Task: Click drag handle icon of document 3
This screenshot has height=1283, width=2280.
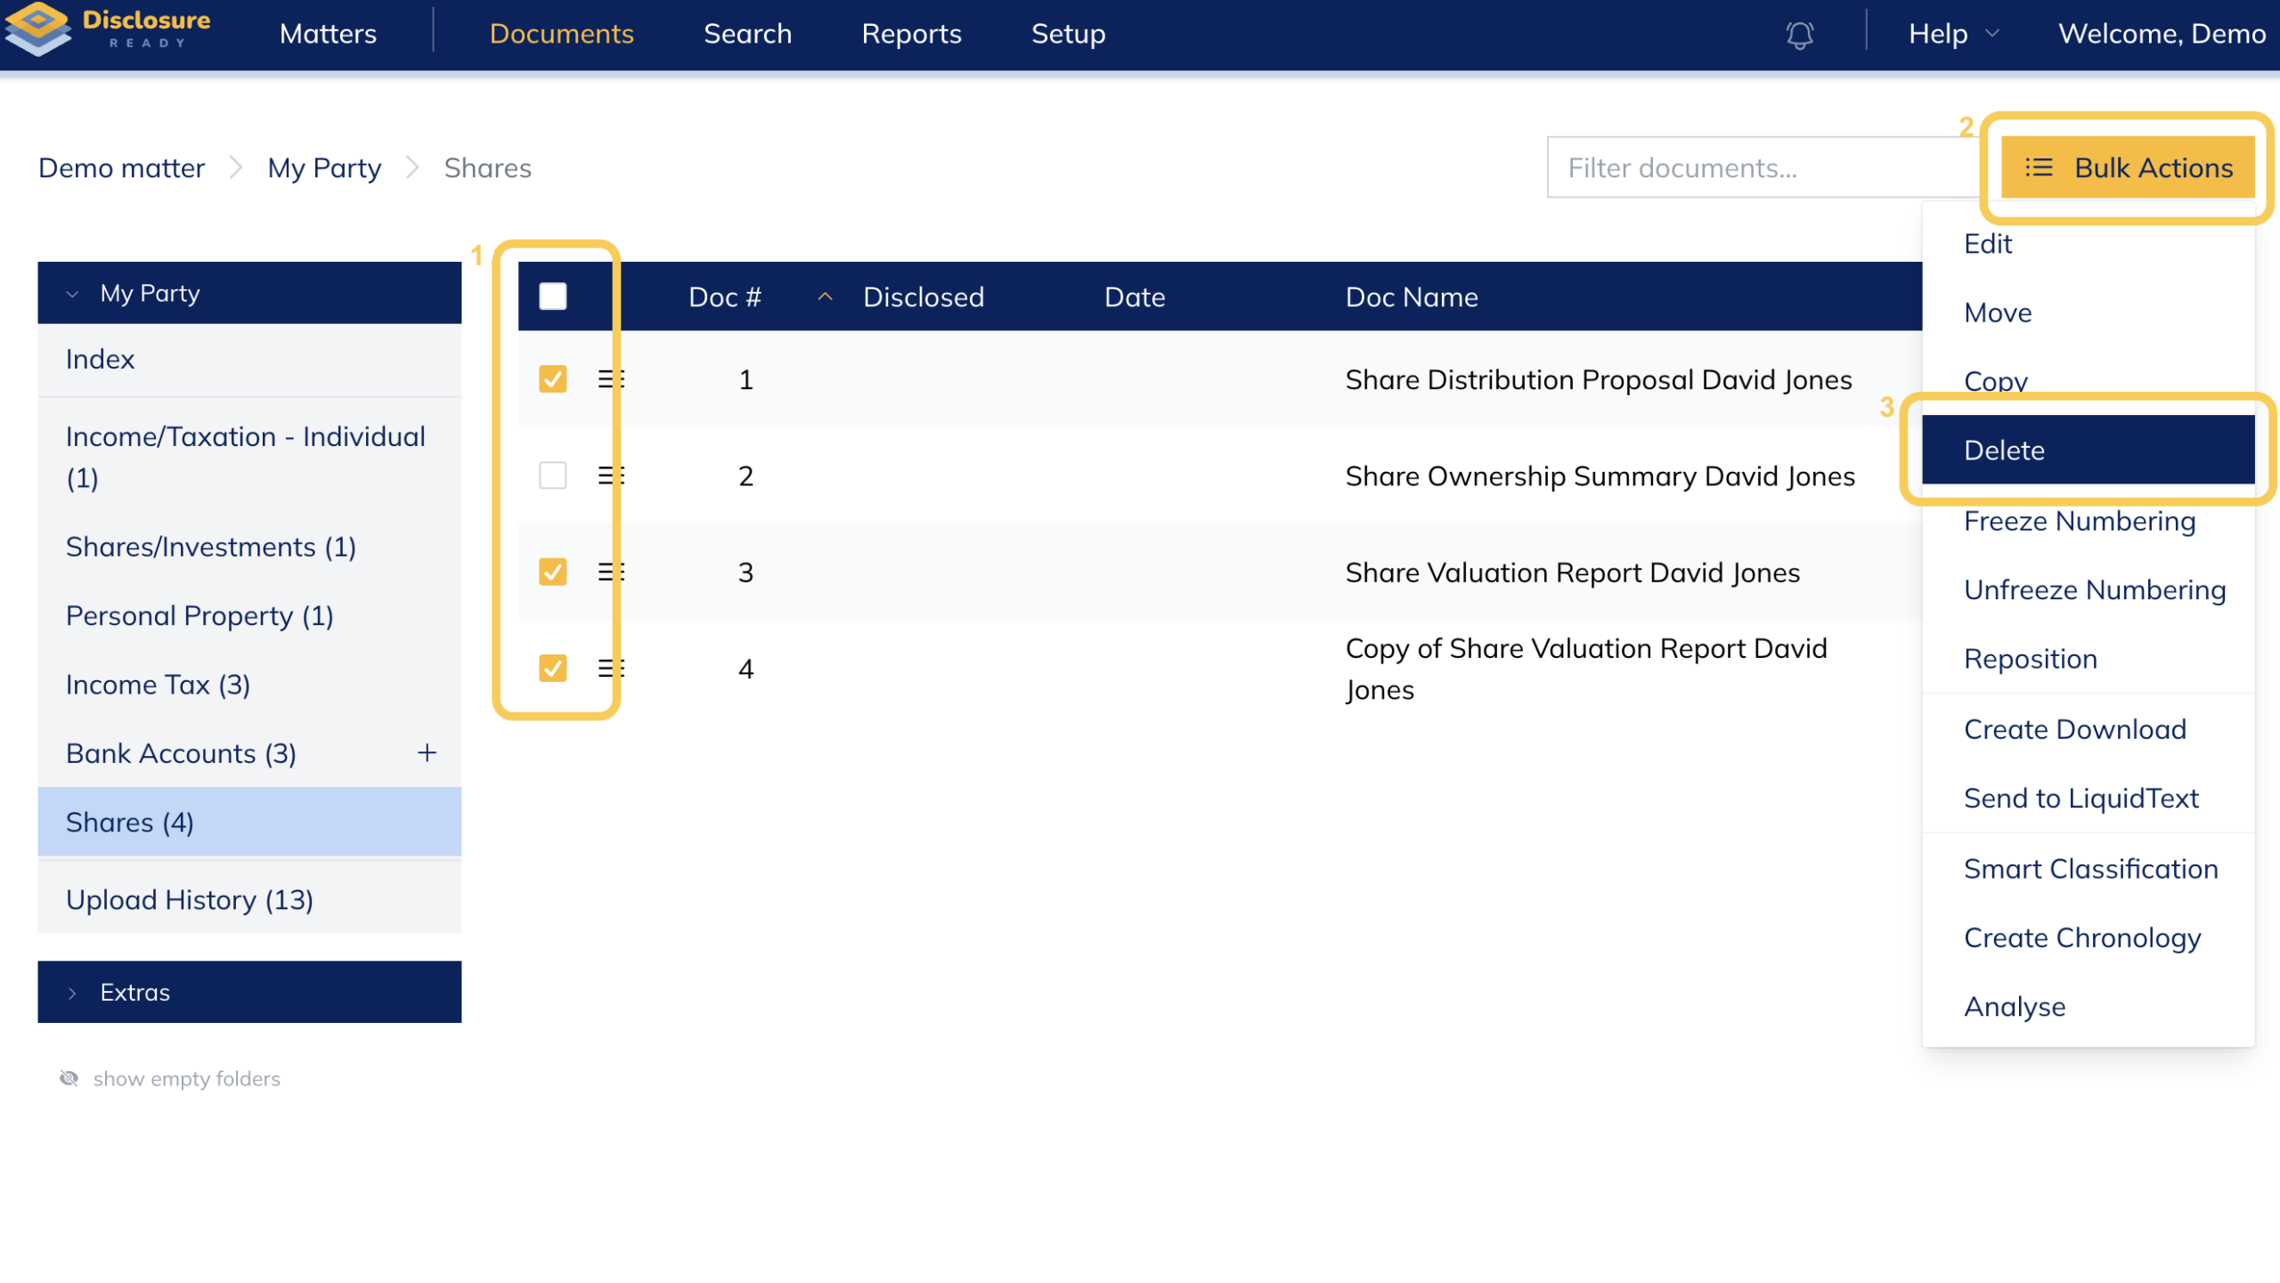Action: pos(611,572)
